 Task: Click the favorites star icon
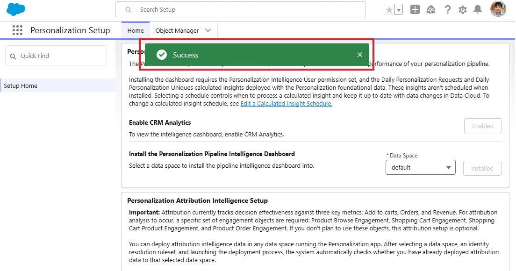(x=389, y=10)
